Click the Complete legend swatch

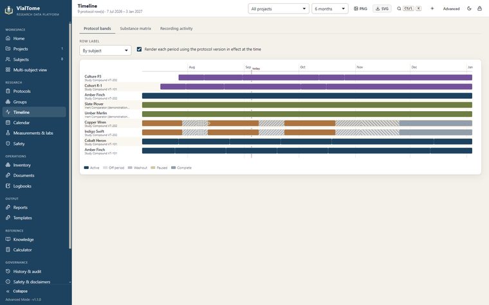pyautogui.click(x=173, y=168)
